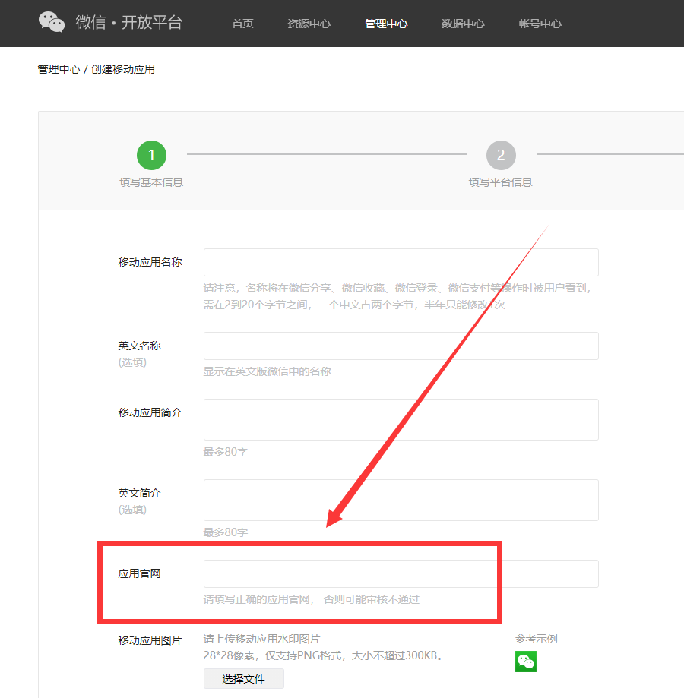Click the 移动应用名称 input field
684x698 pixels.
point(400,262)
